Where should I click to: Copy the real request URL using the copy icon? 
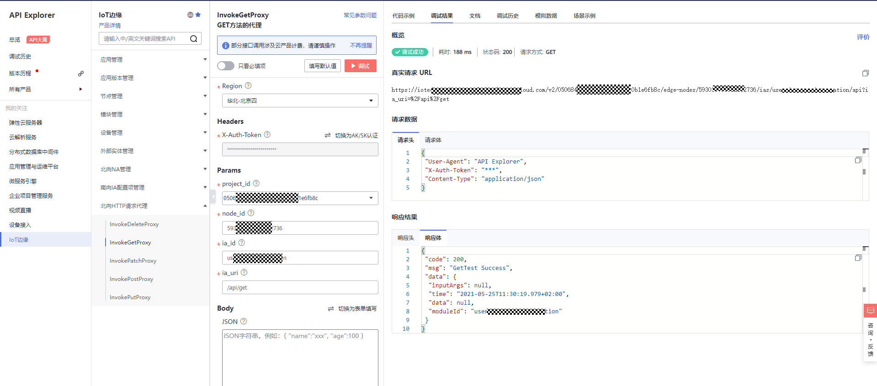tap(865, 73)
